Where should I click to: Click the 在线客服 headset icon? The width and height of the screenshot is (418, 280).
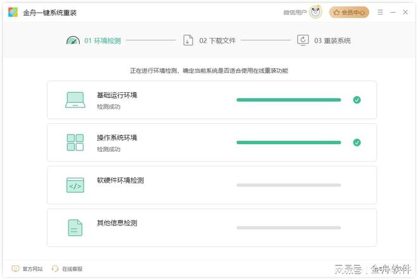(55, 269)
